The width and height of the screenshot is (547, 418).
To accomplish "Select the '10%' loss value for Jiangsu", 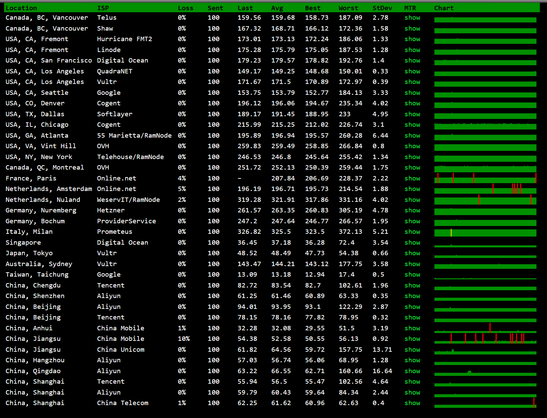I will click(184, 339).
